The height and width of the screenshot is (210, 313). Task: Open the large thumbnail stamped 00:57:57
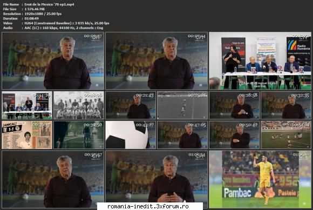tap(53, 179)
